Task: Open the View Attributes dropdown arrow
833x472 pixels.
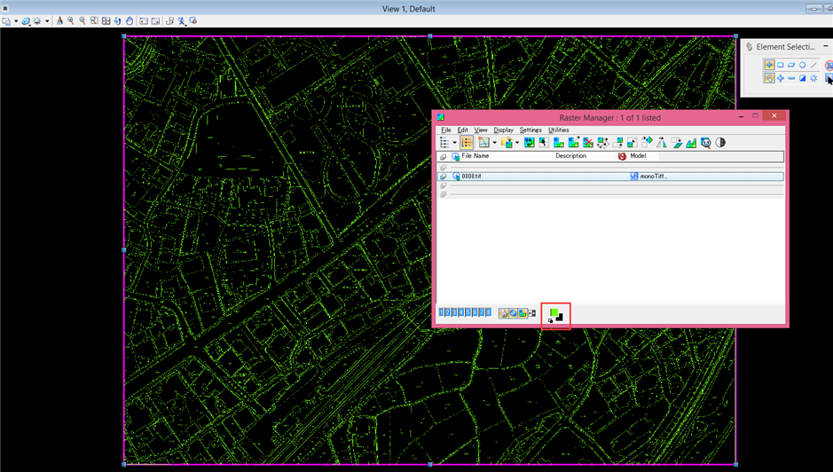Action: (x=16, y=20)
